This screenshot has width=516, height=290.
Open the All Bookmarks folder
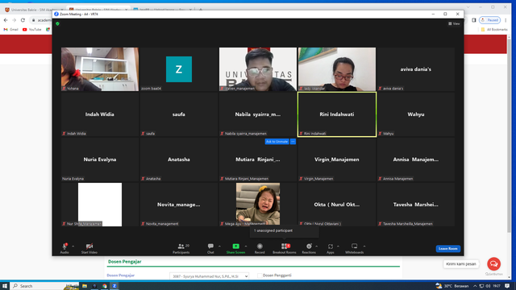(x=494, y=29)
